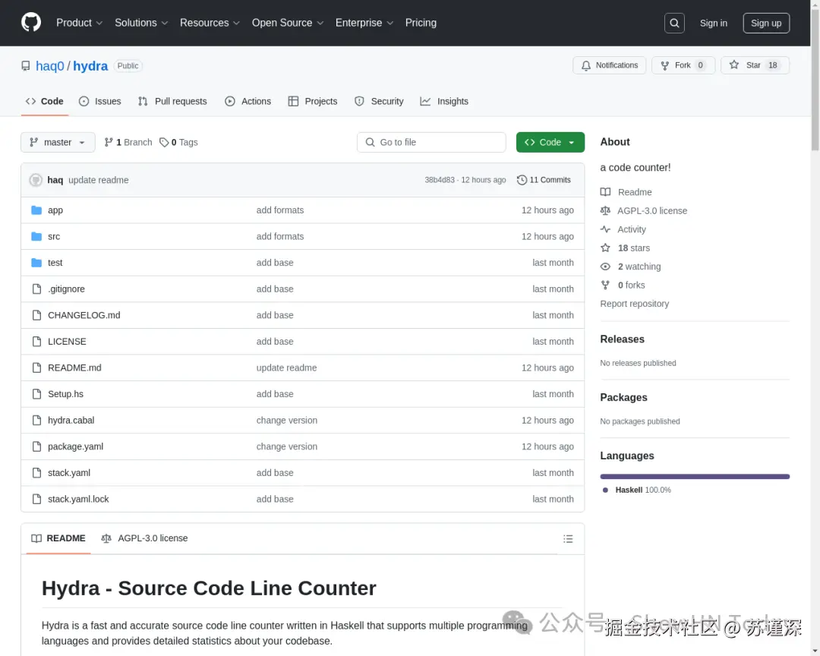Click the file icon beside .gitignore
Screen dimensions: 820x656
click(x=36, y=289)
